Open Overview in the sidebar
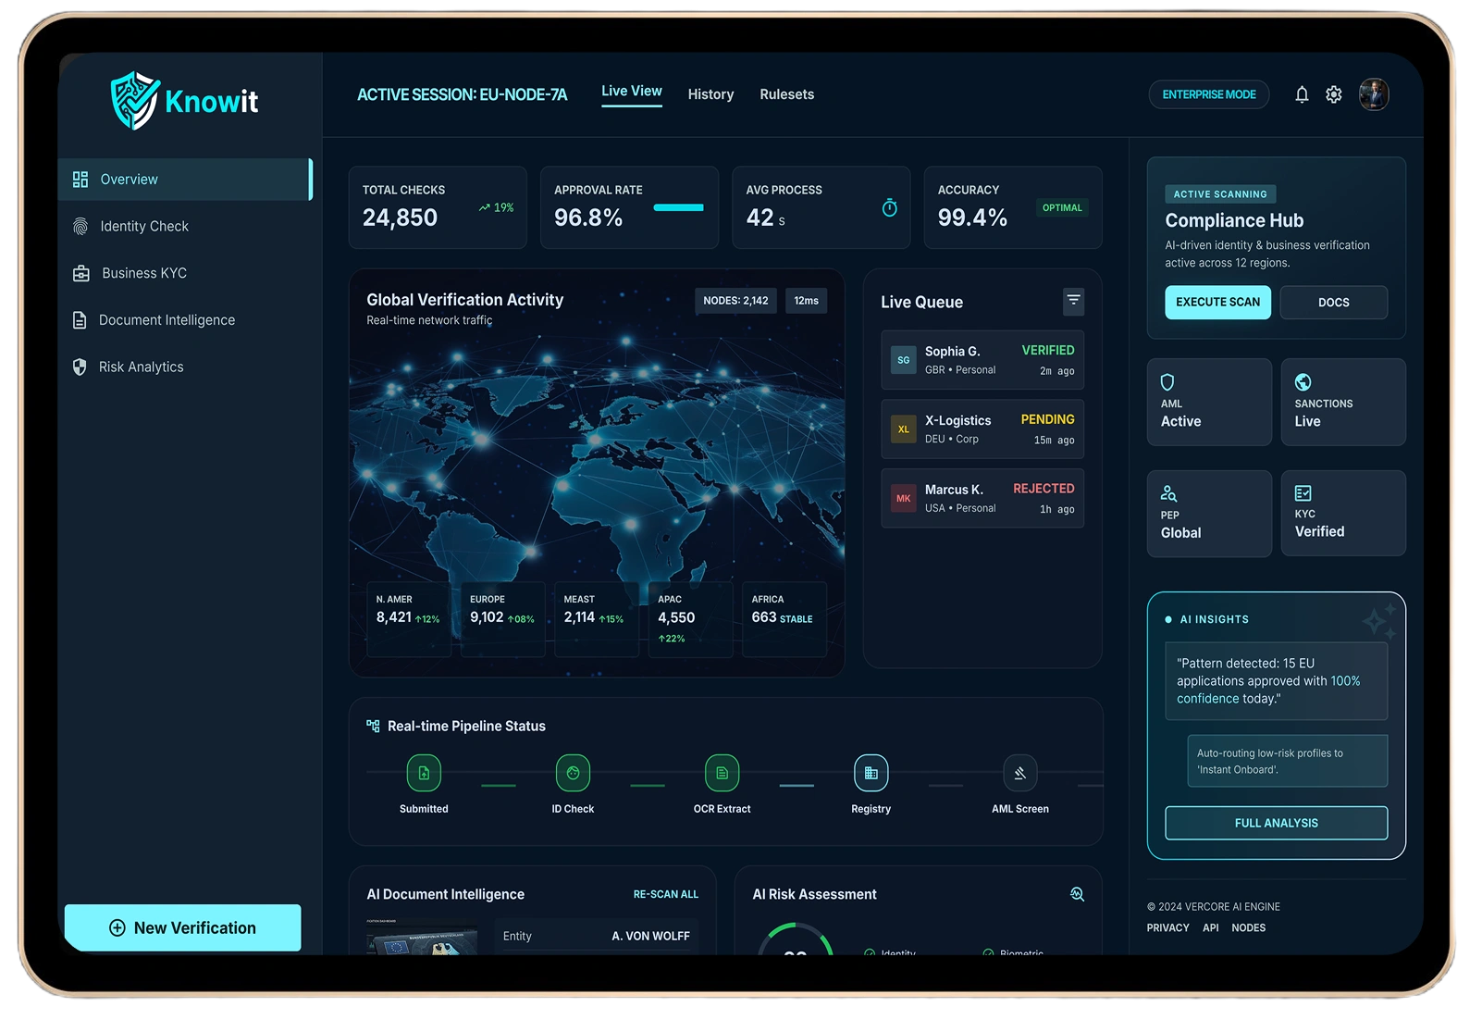The height and width of the screenshot is (1032, 1482). coord(185,180)
